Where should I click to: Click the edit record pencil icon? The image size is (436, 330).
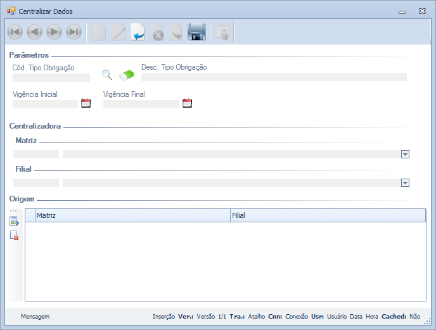click(x=119, y=32)
